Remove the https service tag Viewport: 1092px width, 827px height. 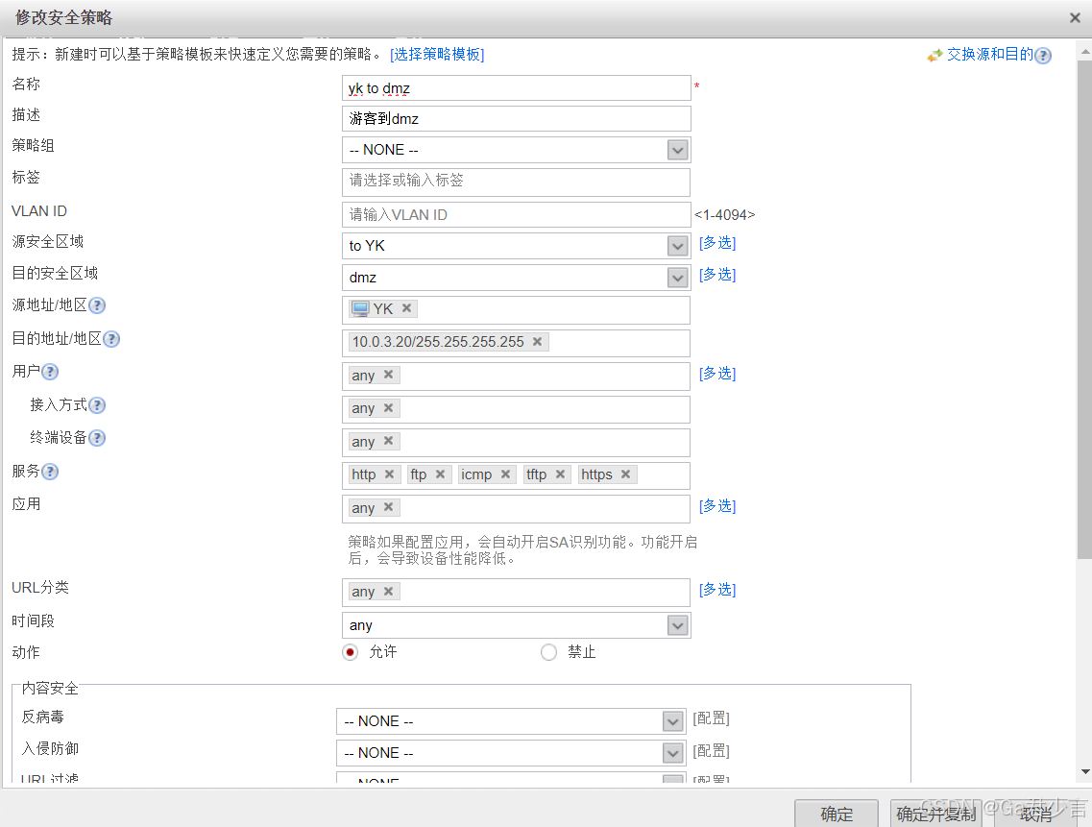[x=625, y=474]
